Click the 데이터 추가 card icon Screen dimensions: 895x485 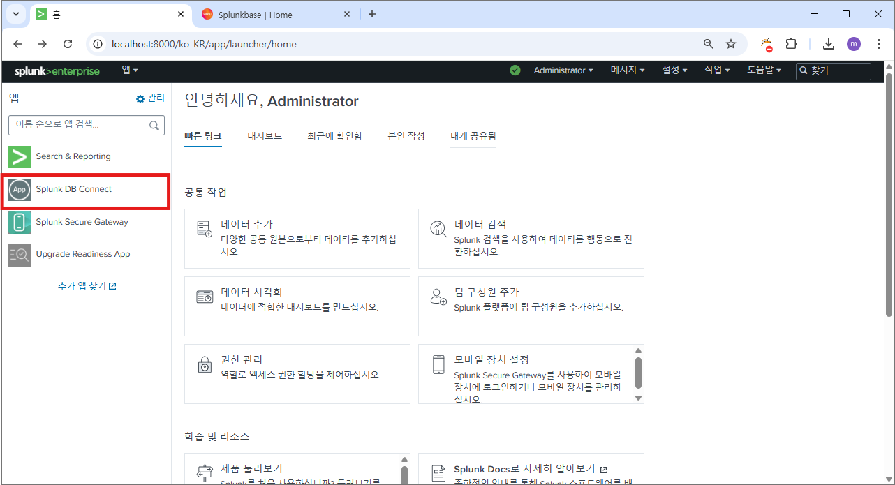pos(205,228)
